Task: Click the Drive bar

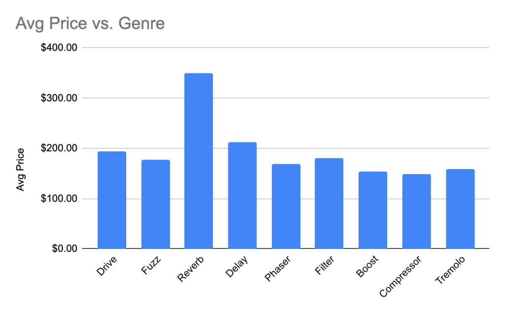Action: pyautogui.click(x=112, y=200)
